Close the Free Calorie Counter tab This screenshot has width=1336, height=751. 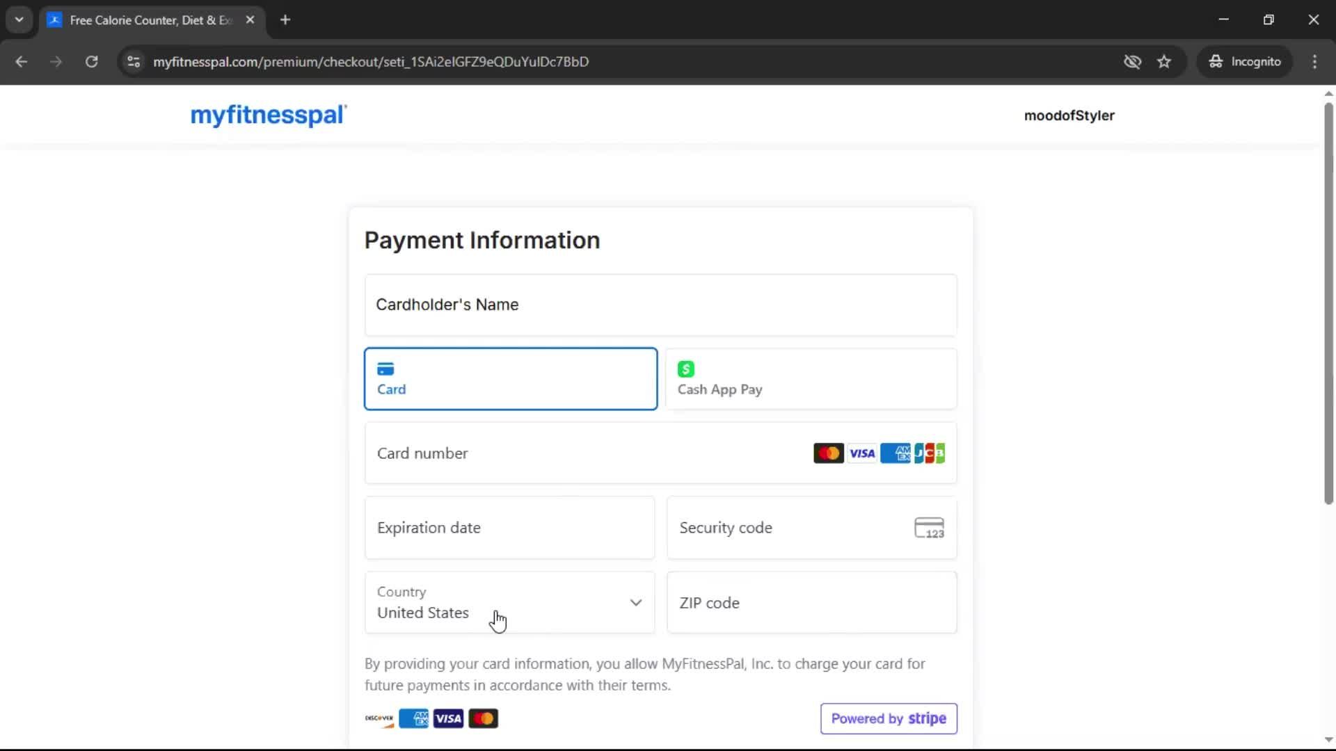250,19
